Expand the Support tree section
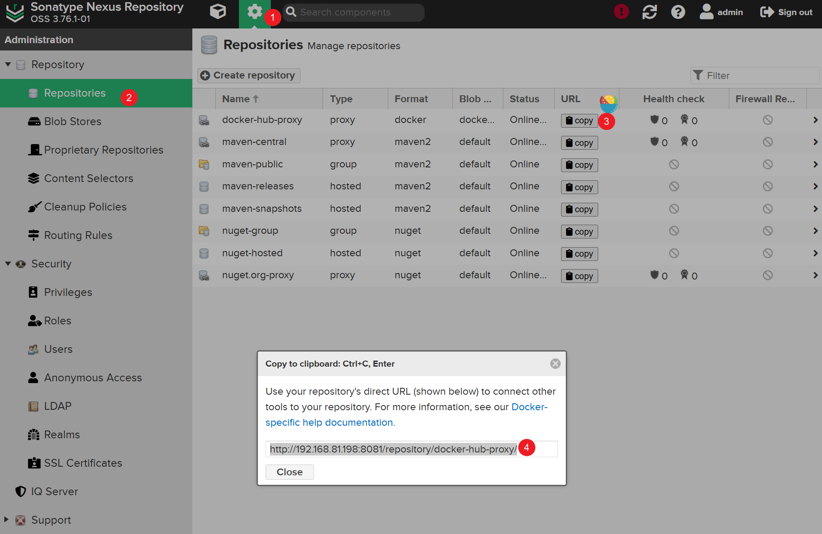Screen dimensions: 822x534 click(x=6, y=520)
